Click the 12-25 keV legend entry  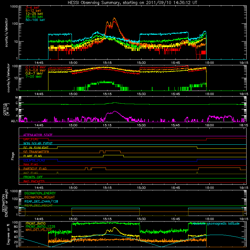click(x=34, y=14)
